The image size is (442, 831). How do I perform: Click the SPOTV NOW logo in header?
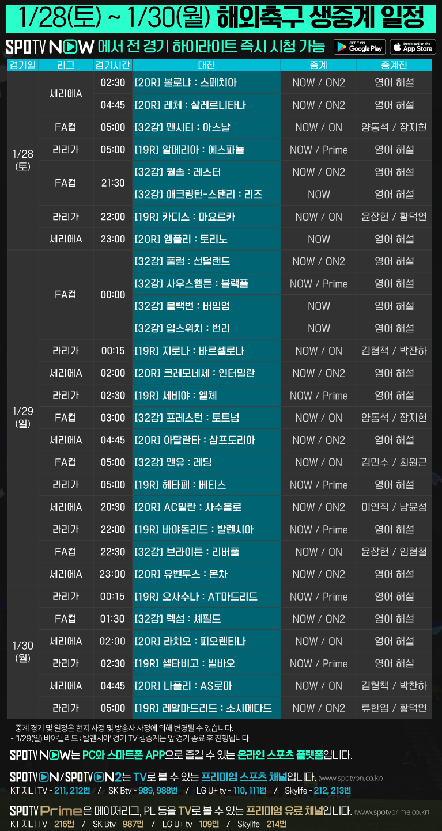click(50, 47)
